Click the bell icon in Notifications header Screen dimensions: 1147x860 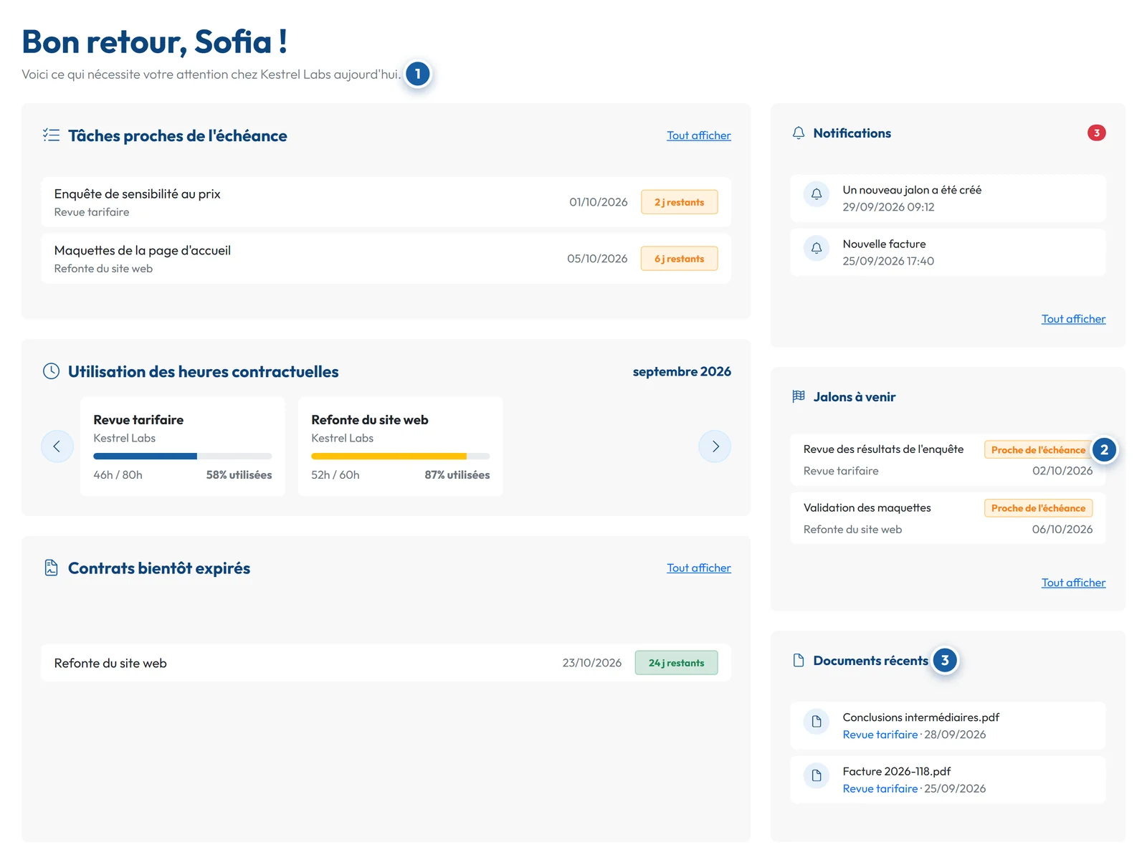[x=799, y=133]
